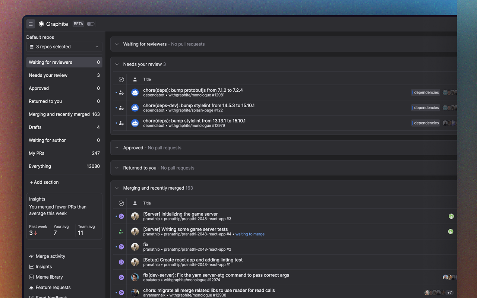
Task: Open Waiting for author sidebar section
Action: [x=64, y=140]
